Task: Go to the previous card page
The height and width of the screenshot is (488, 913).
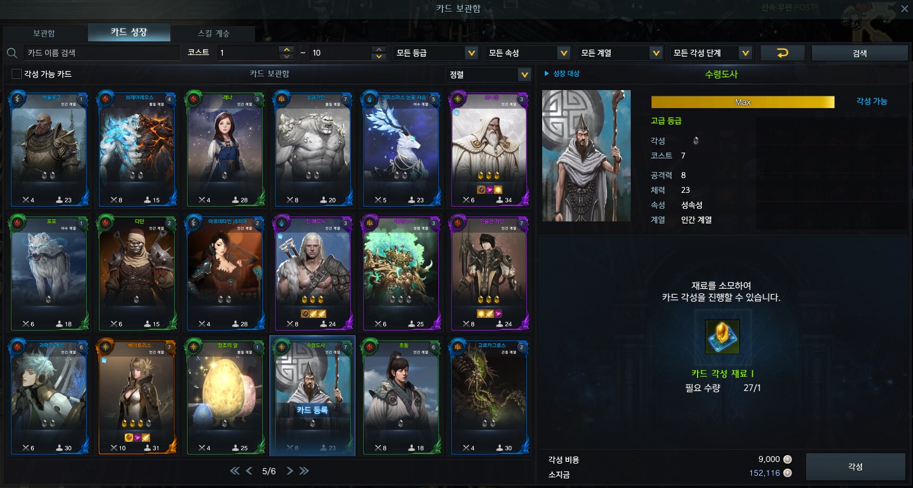Action: pos(249,471)
